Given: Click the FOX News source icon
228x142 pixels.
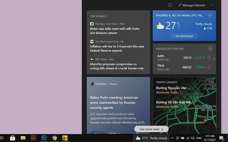Looking at the screenshot, I should pos(92,84).
